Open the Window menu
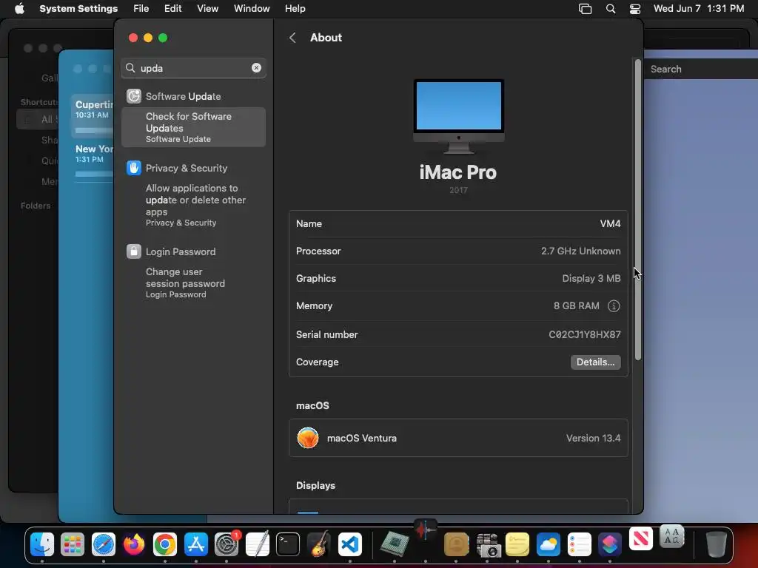Screen dimensions: 758x568 point(252,9)
